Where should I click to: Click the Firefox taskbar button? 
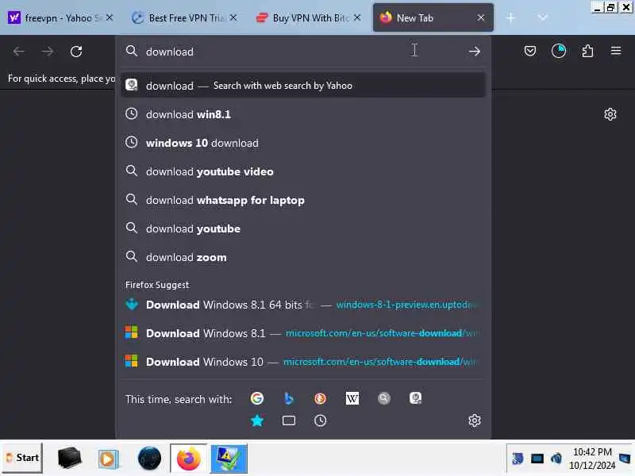coord(188,459)
